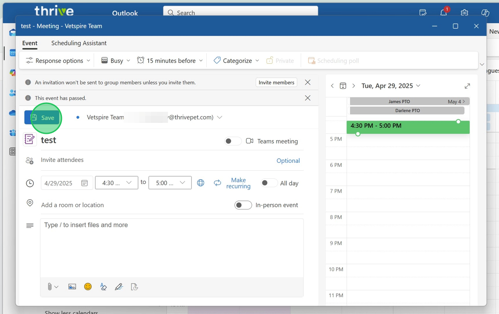Turn on the All day toggle
Viewport: 499px width, 314px height.
(x=269, y=183)
